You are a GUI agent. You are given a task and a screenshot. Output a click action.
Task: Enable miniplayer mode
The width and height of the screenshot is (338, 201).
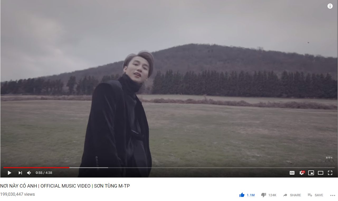311,173
